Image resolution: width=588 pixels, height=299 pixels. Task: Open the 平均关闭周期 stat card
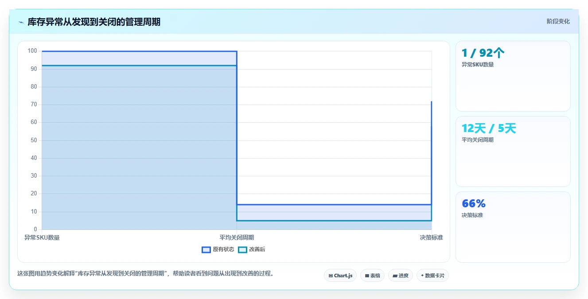coord(513,151)
